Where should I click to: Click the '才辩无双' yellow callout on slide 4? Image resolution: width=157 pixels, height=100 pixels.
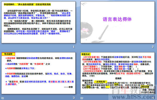click(101, 82)
